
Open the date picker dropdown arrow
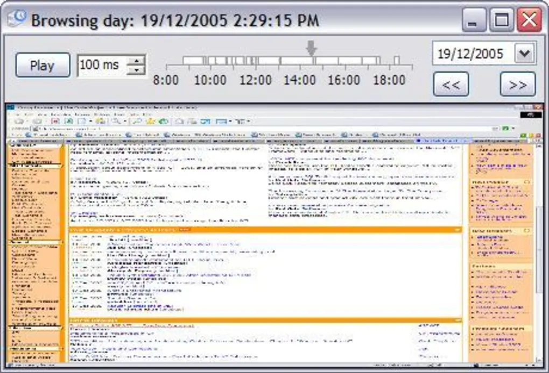pyautogui.click(x=524, y=53)
